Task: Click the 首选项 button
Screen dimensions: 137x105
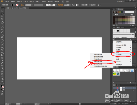Action: pos(93,5)
